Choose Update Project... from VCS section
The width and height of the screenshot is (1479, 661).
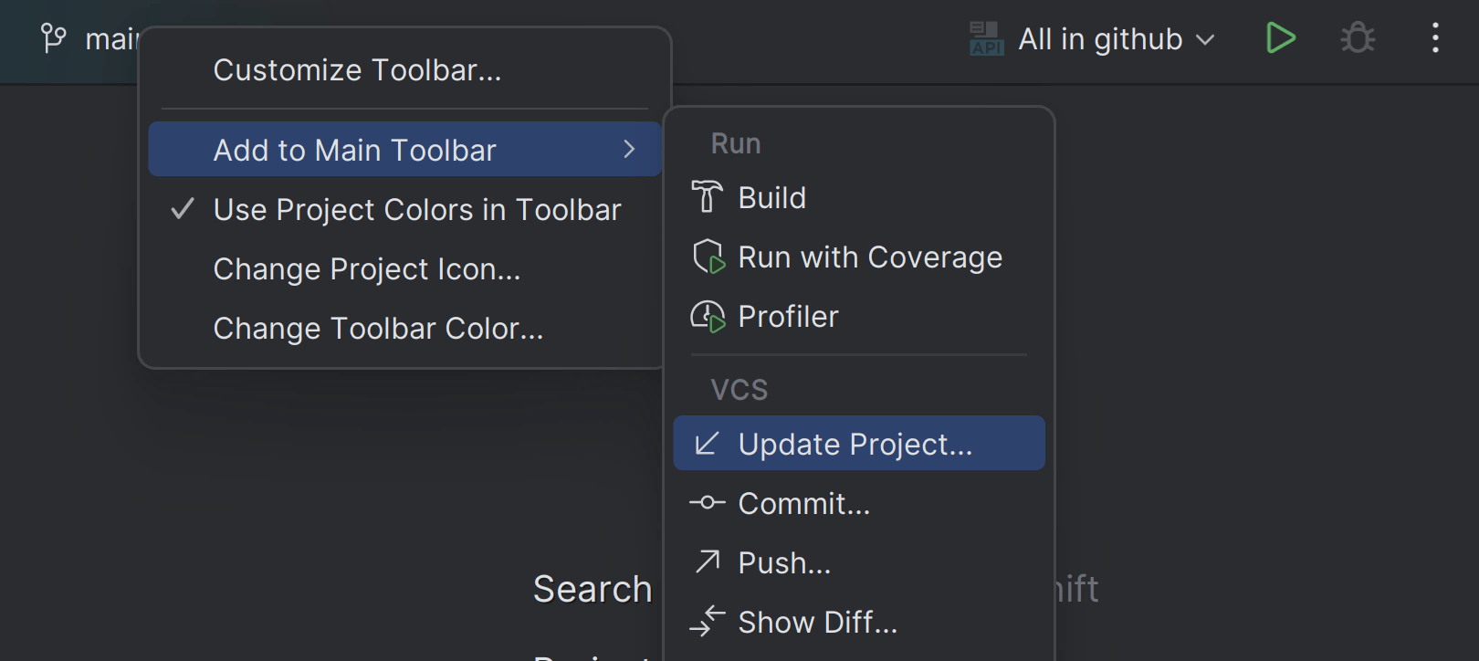point(855,444)
